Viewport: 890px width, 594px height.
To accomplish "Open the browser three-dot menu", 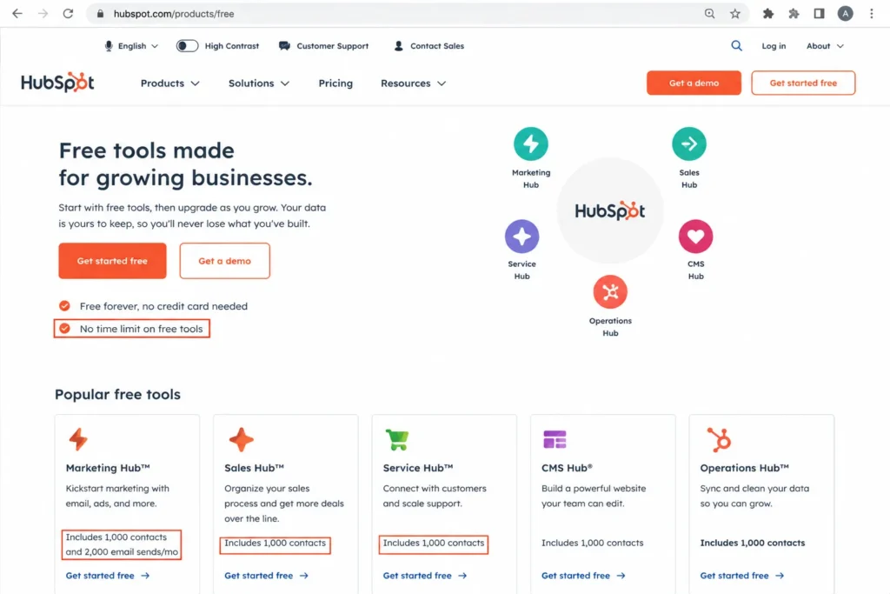I will (871, 14).
